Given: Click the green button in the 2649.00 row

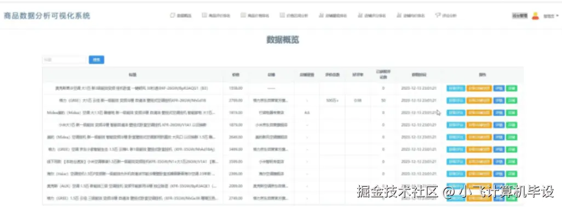Looking at the screenshot, I should point(512,137).
